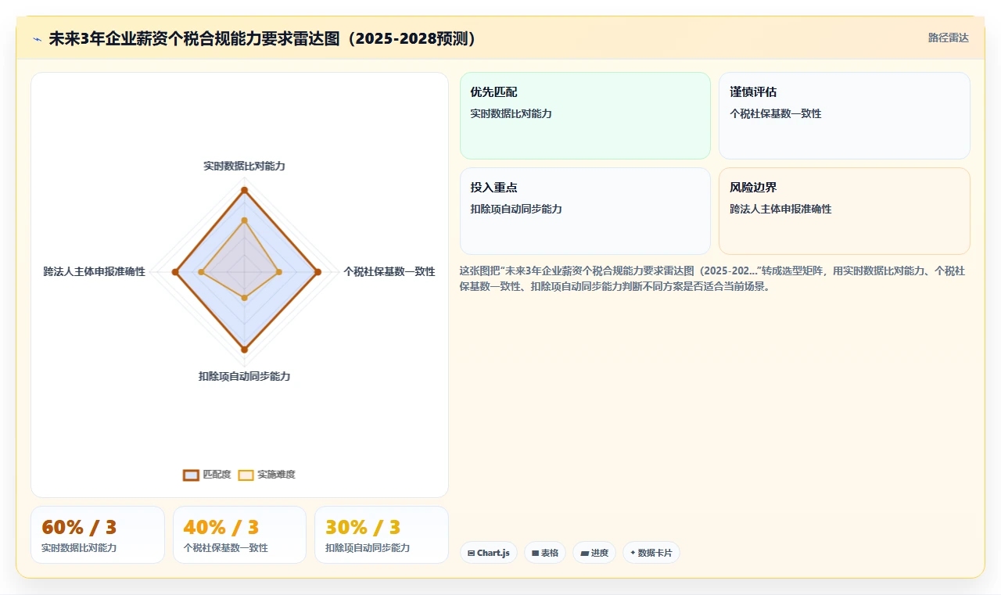This screenshot has width=1001, height=595.
Task: Toggle the 匹配度 legend swatch
Action: coord(192,475)
